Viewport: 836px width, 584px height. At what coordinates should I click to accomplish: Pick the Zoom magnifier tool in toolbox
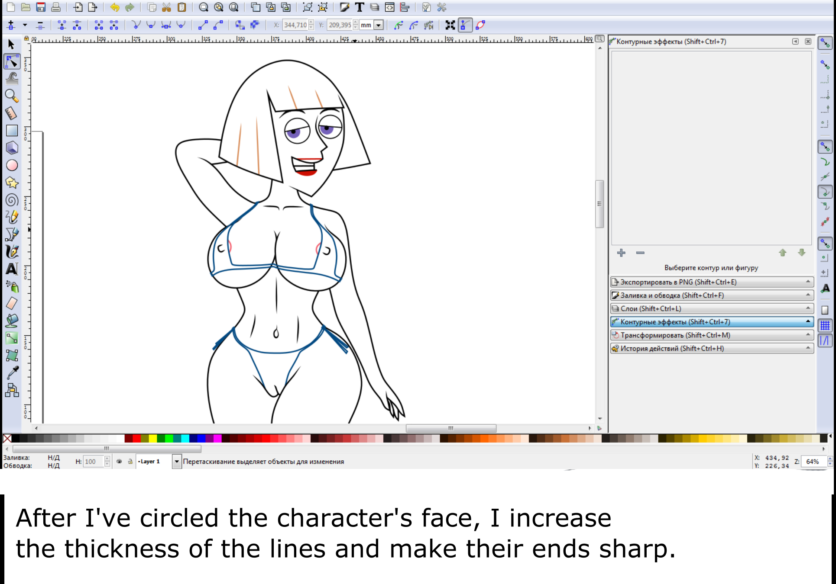(x=12, y=96)
